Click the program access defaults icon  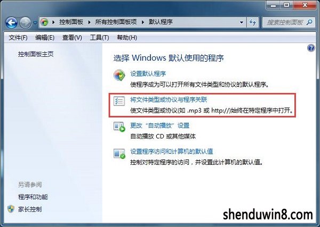point(119,153)
